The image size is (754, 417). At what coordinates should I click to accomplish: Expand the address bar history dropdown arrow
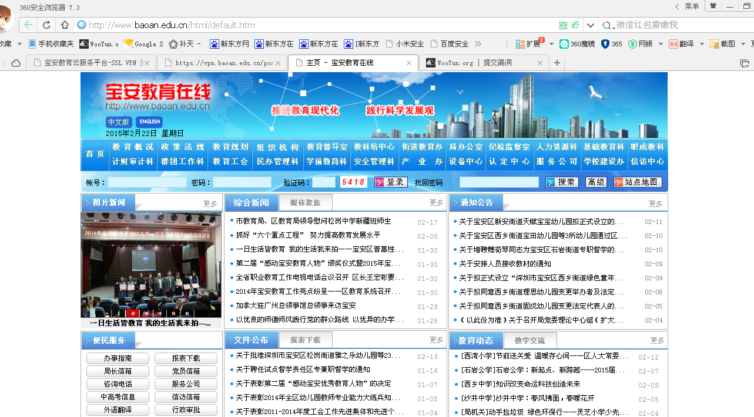coord(591,25)
